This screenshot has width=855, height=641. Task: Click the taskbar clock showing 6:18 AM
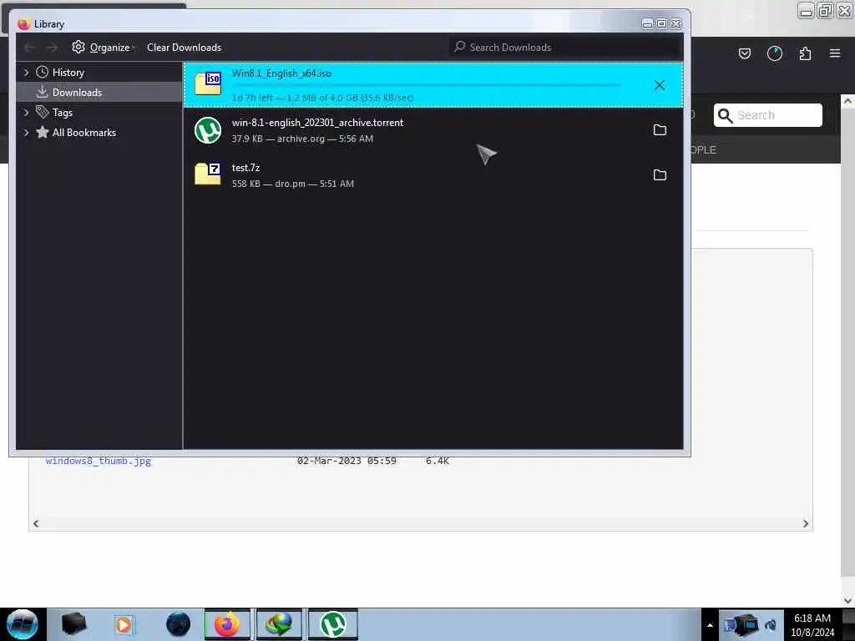tap(812, 625)
